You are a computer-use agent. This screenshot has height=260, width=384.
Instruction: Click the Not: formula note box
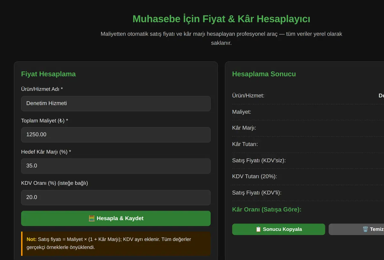click(x=116, y=244)
